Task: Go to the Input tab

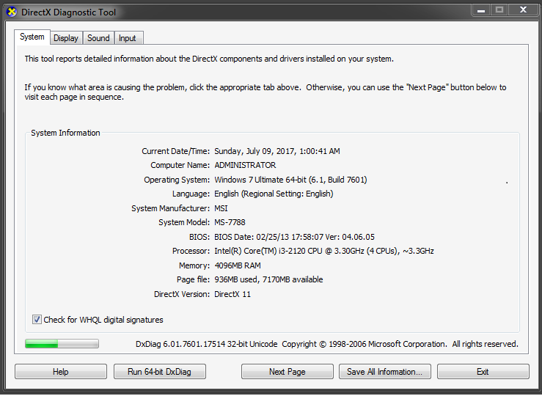Action: (x=128, y=38)
